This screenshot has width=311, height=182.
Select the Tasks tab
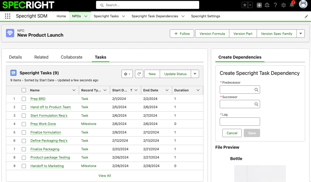(101, 57)
